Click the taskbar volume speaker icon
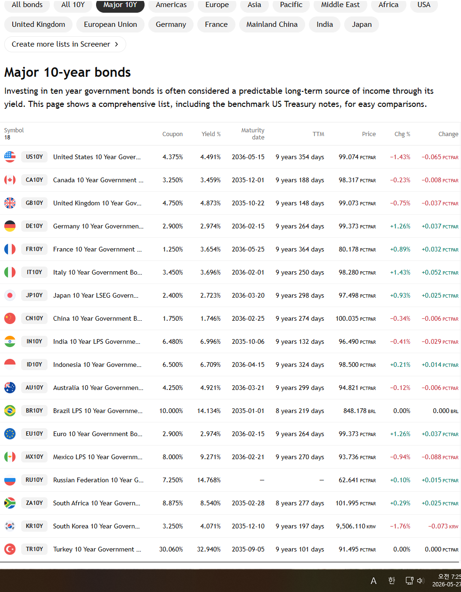 [x=421, y=581]
